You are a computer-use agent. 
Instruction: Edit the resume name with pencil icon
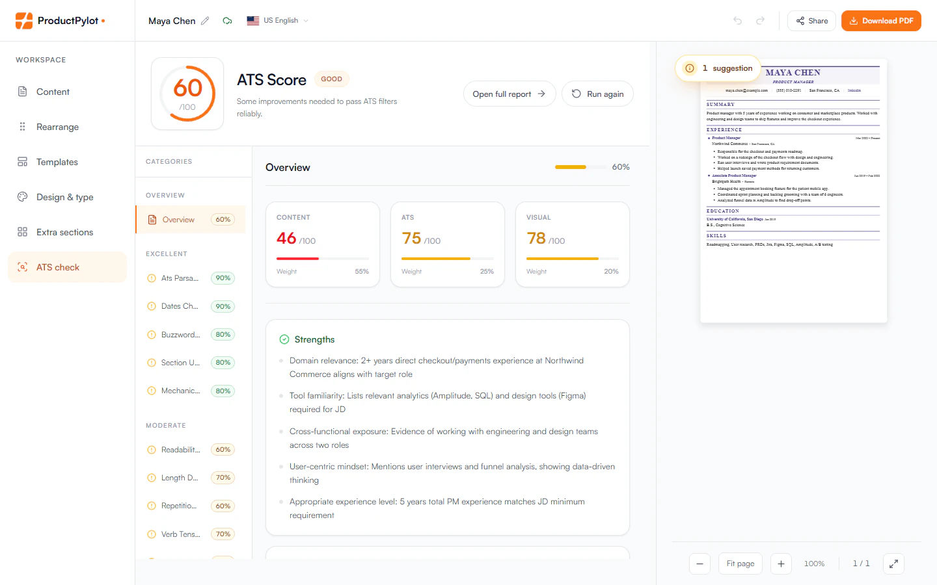[205, 21]
